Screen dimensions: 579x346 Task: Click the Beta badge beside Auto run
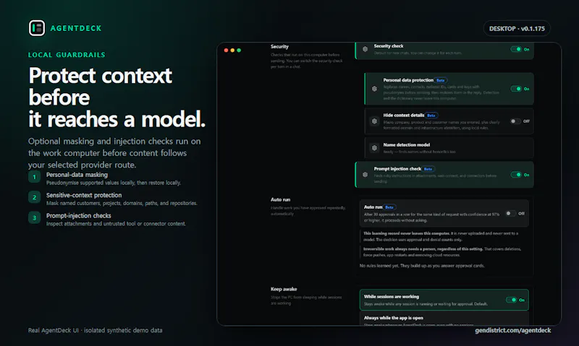coord(389,207)
